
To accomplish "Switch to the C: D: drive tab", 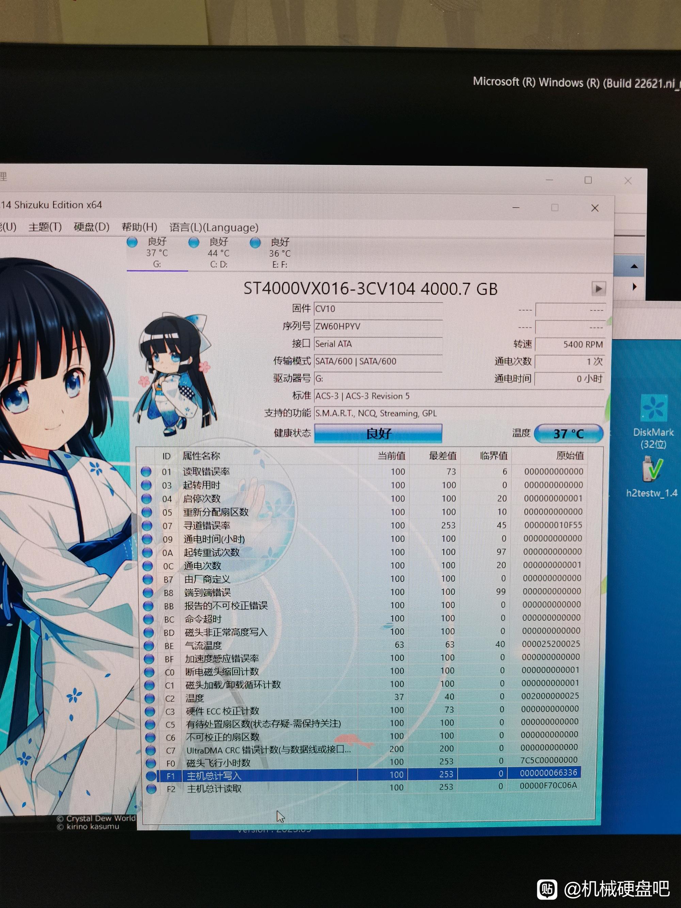I will (x=218, y=253).
